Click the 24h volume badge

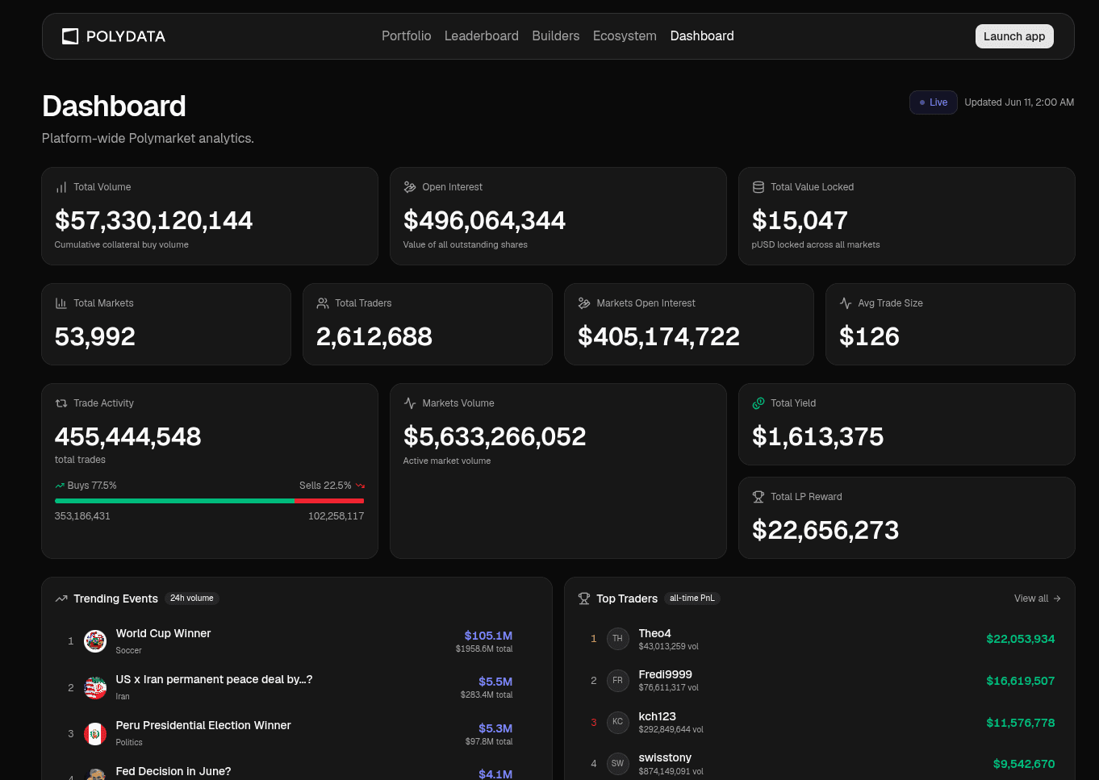point(192,599)
